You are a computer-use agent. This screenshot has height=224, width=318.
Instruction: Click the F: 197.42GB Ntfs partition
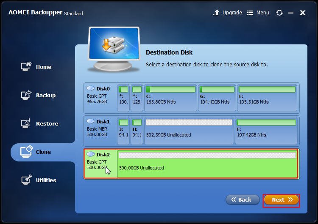coord(266,131)
